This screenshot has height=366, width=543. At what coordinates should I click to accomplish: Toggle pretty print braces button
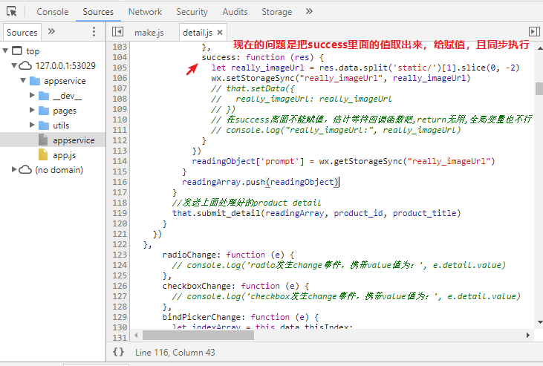pos(118,352)
